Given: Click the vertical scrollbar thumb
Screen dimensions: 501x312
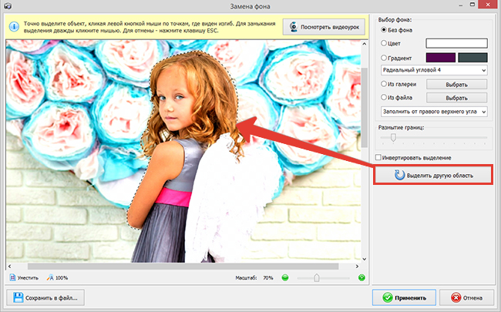Looking at the screenshot, I should (365, 107).
